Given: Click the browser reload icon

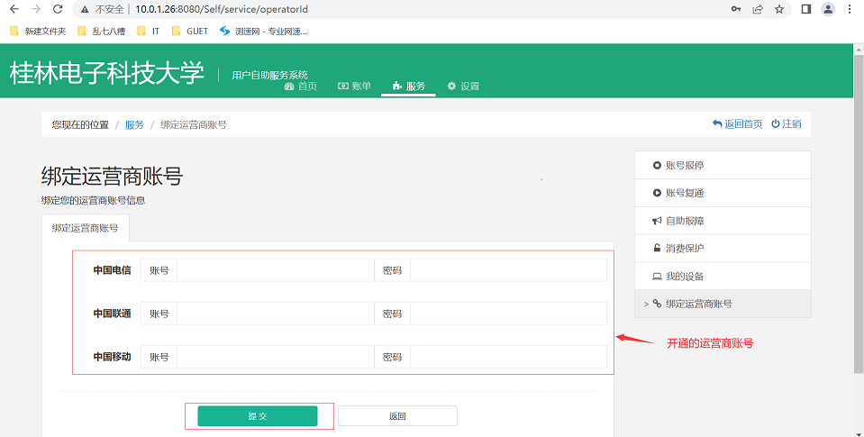Looking at the screenshot, I should point(58,9).
